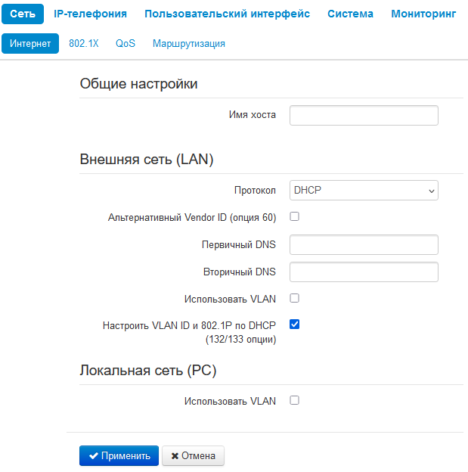
Task: Switch to the 802.1X subtab
Action: click(84, 43)
